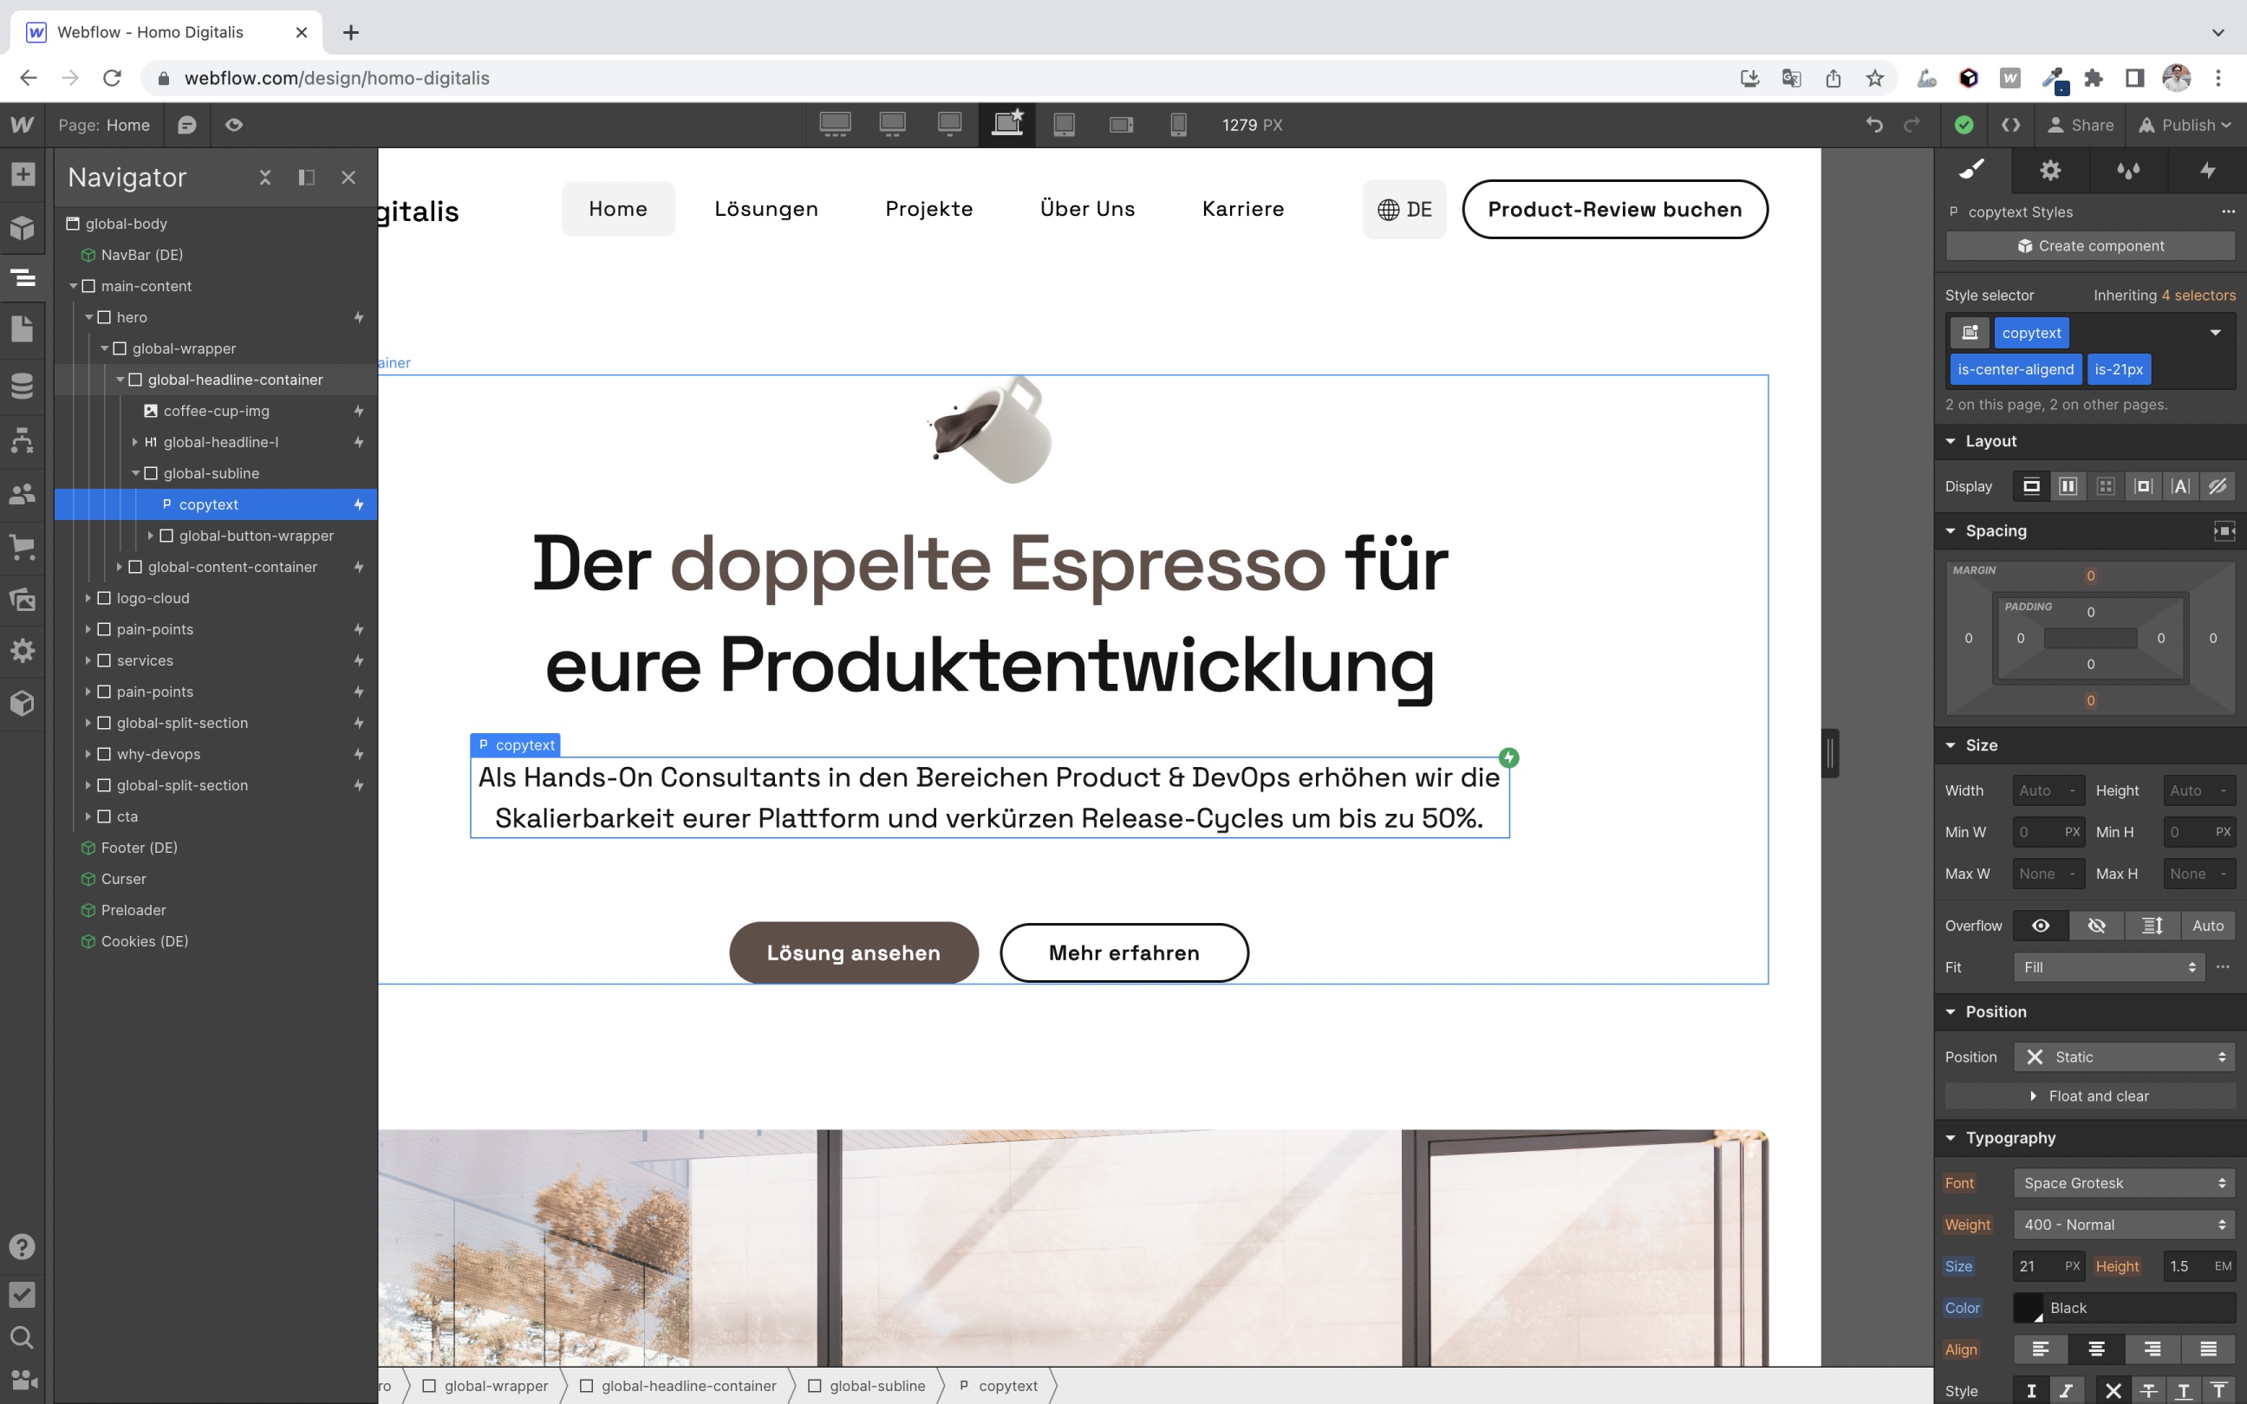The height and width of the screenshot is (1404, 2247).
Task: Open the Position Static dropdown
Action: (2124, 1056)
